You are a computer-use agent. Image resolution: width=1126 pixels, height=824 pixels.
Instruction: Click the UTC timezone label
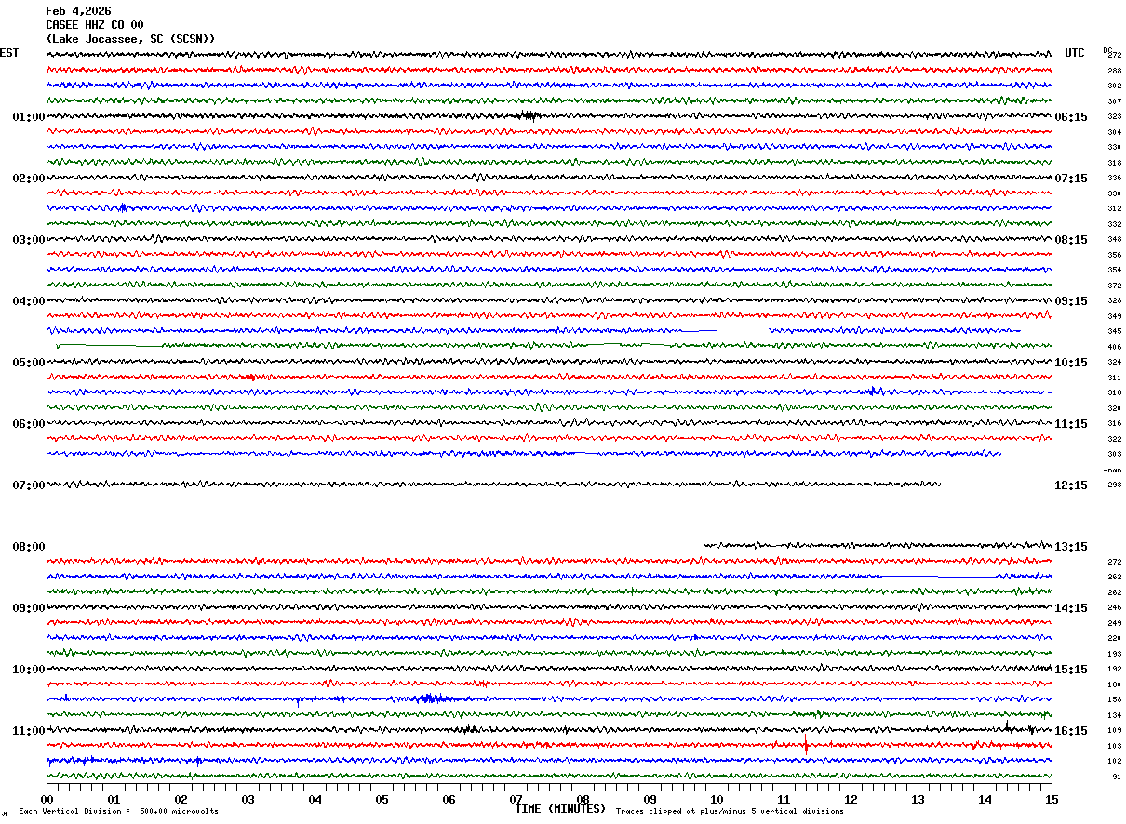pyautogui.click(x=1075, y=53)
